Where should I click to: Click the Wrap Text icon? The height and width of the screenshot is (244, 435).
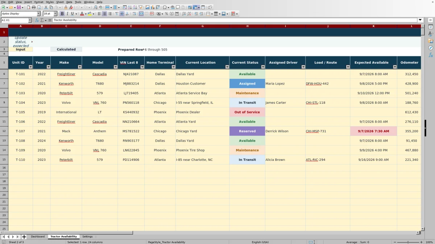tap(134, 14)
